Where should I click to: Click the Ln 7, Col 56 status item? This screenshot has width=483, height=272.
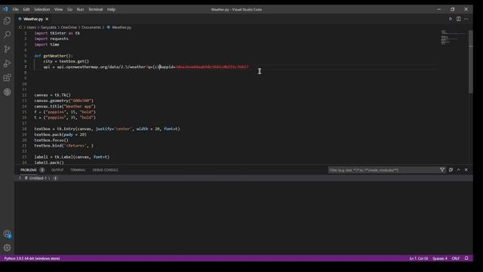419,258
